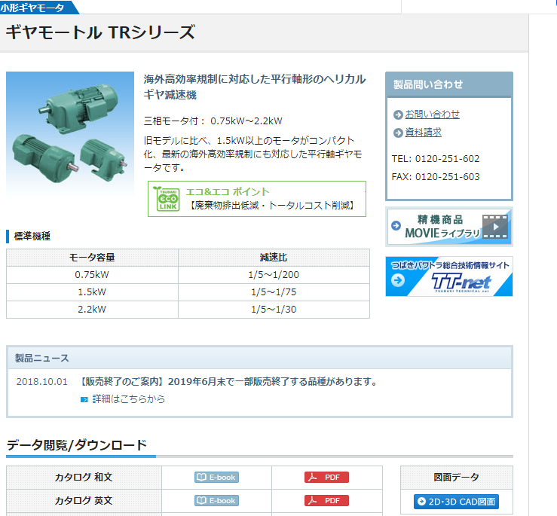Click the gear motor product photo

pos(68,133)
